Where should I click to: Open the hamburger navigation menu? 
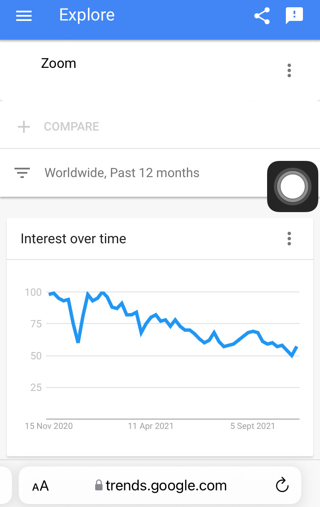(24, 16)
